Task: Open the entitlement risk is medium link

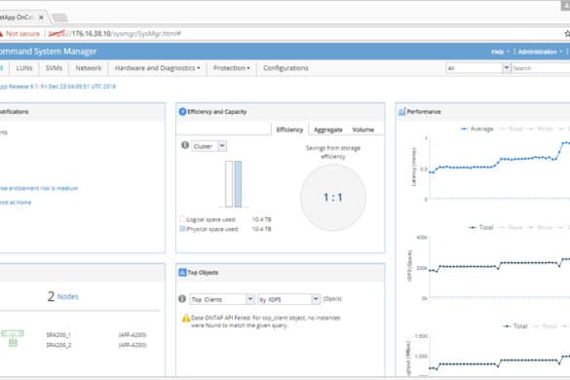Action: (x=39, y=188)
